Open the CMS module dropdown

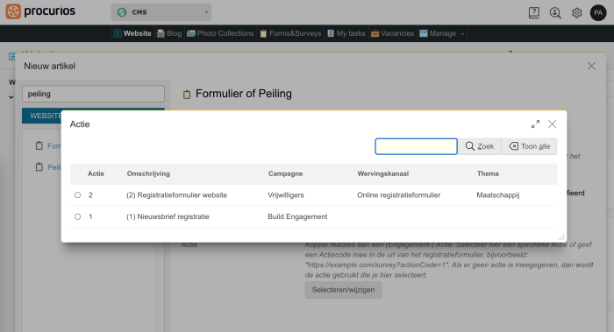tap(161, 12)
